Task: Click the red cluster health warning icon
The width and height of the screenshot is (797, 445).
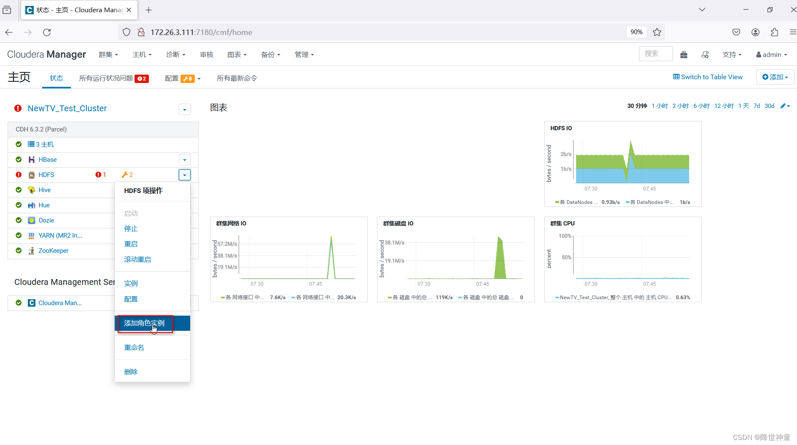Action: 18,108
